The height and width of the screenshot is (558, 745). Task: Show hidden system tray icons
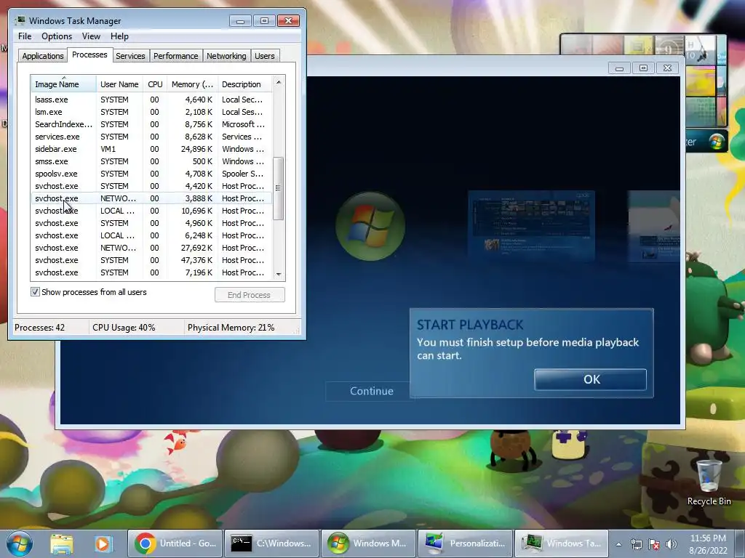point(618,545)
